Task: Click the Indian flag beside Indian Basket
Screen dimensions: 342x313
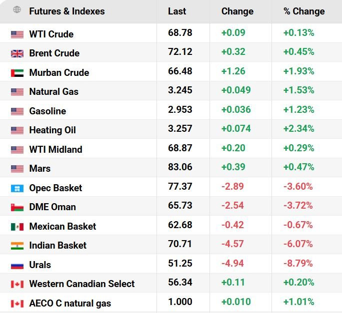Action: coord(17,246)
